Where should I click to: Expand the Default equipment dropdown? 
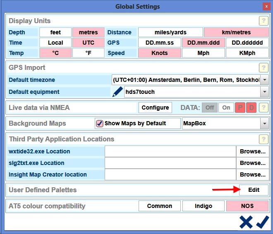[x=264, y=92]
